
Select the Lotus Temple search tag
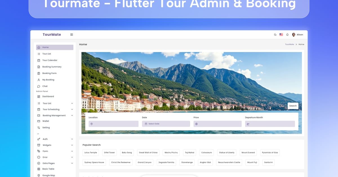click(91, 153)
